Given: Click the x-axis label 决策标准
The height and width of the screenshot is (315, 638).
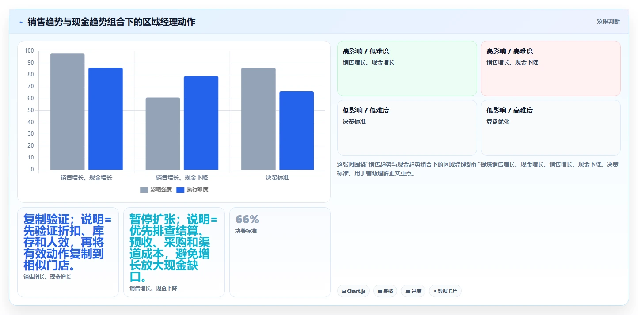Looking at the screenshot, I should [x=277, y=178].
